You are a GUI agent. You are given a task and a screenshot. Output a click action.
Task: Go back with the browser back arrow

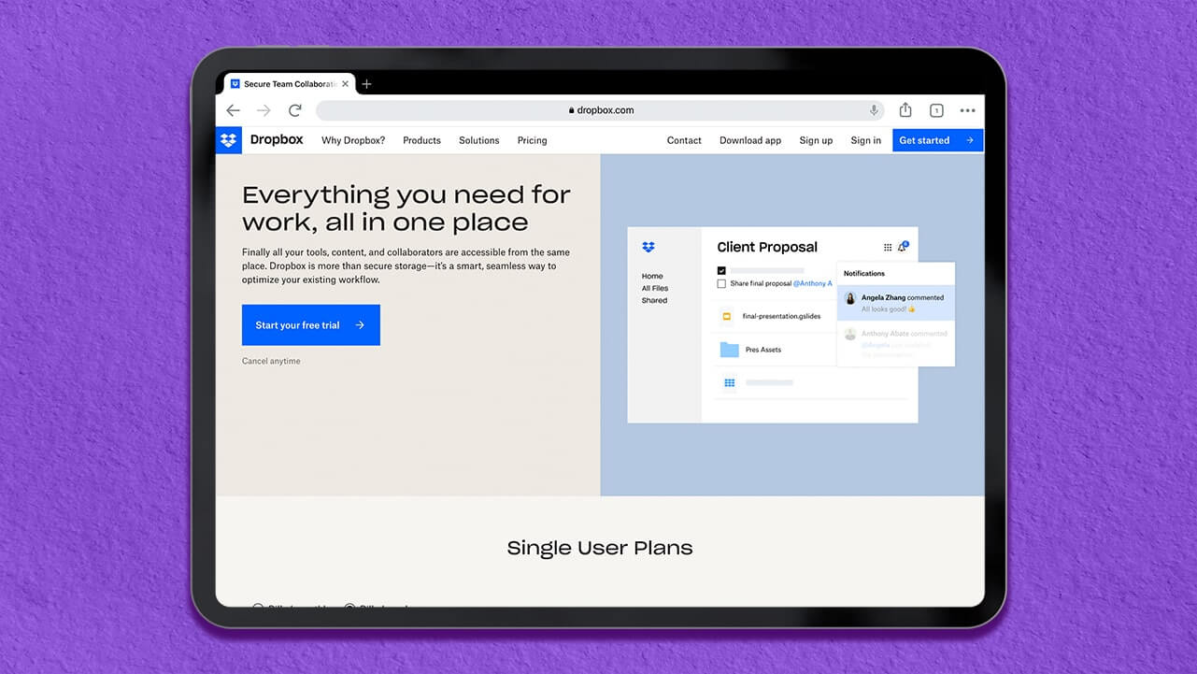[234, 110]
